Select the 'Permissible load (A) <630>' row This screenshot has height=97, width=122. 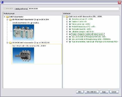pyautogui.click(x=81, y=29)
